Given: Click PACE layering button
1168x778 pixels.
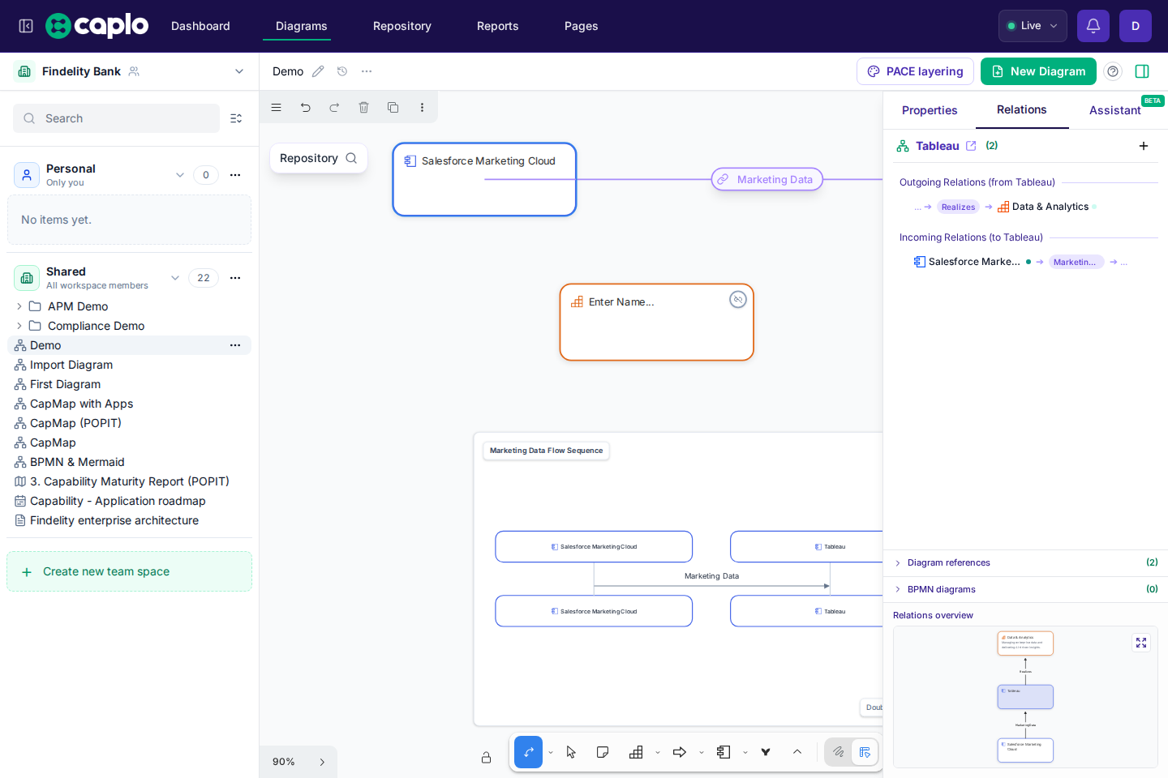Looking at the screenshot, I should click(915, 71).
